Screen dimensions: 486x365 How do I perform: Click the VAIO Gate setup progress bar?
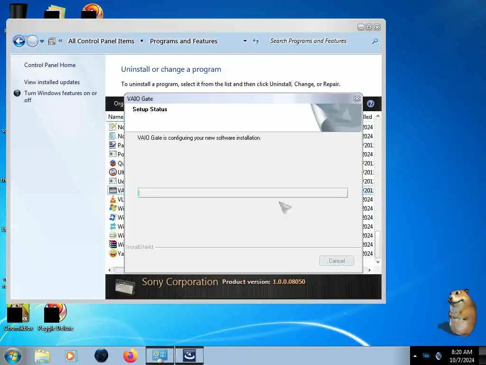(x=243, y=193)
